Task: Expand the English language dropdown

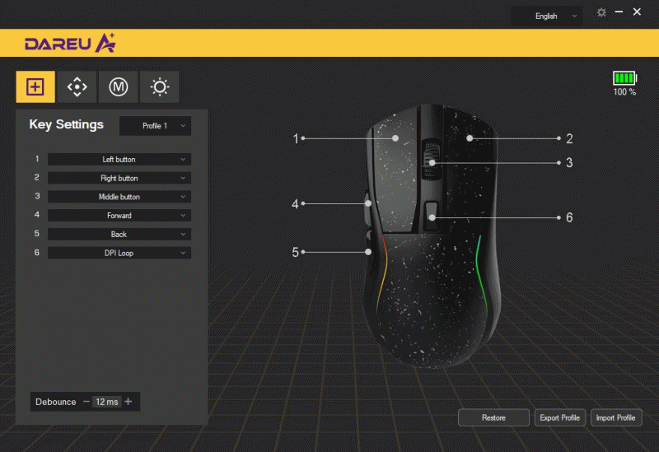Action: (x=546, y=16)
